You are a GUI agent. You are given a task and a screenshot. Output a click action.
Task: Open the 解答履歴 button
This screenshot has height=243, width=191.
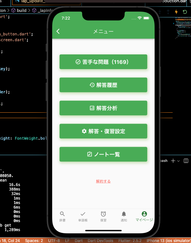(x=103, y=85)
